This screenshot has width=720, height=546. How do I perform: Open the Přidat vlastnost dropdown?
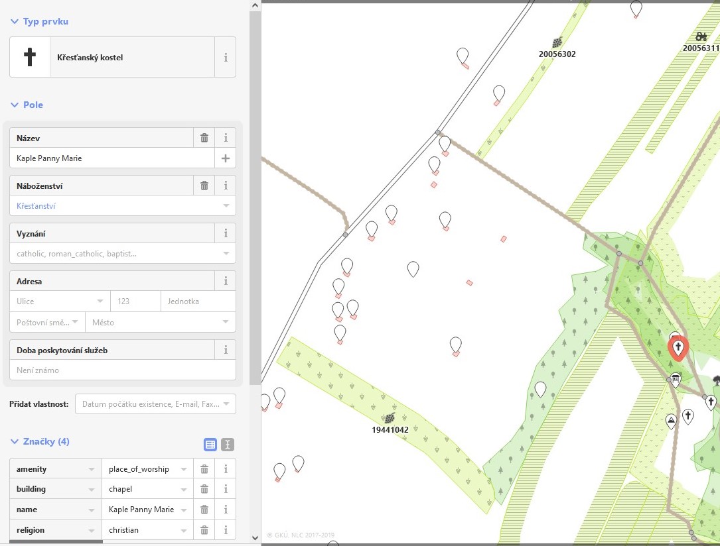(x=226, y=404)
